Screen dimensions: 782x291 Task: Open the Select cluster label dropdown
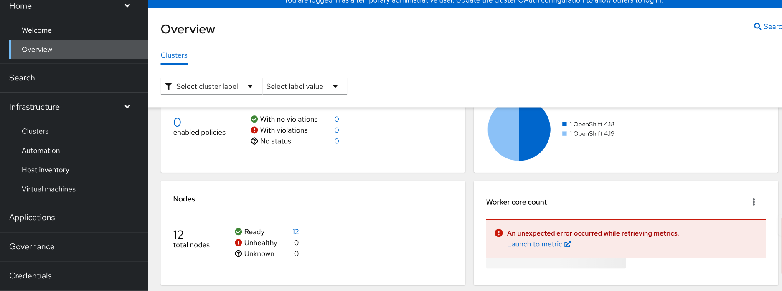point(211,86)
